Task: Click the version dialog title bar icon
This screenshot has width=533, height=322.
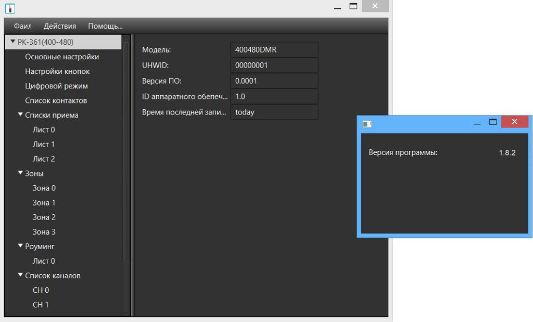Action: point(367,124)
